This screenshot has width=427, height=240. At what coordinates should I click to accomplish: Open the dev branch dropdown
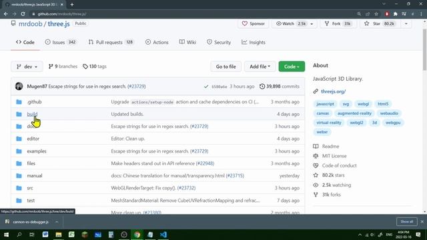pyautogui.click(x=27, y=67)
